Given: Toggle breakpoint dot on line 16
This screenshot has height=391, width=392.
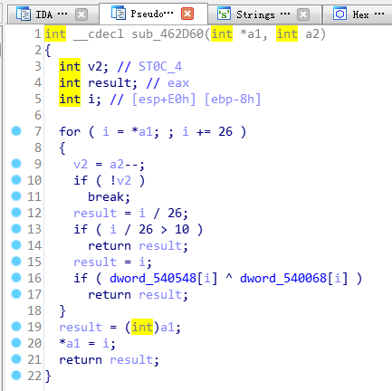Looking at the screenshot, I should coord(16,278).
